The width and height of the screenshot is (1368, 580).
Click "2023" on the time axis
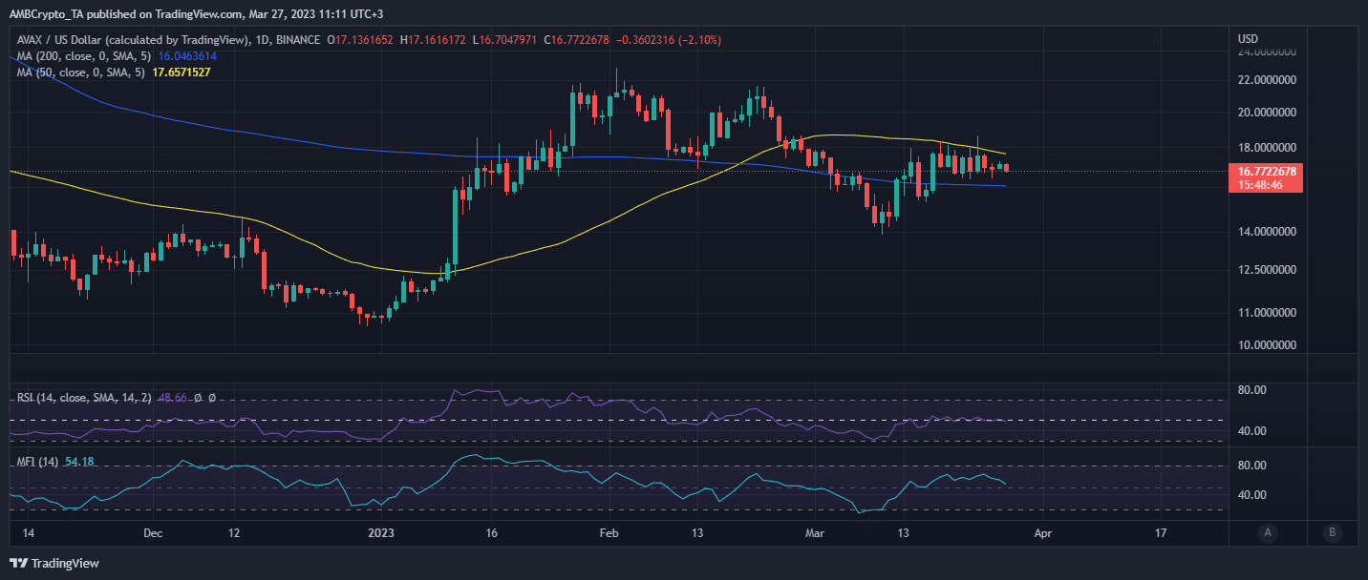(381, 534)
